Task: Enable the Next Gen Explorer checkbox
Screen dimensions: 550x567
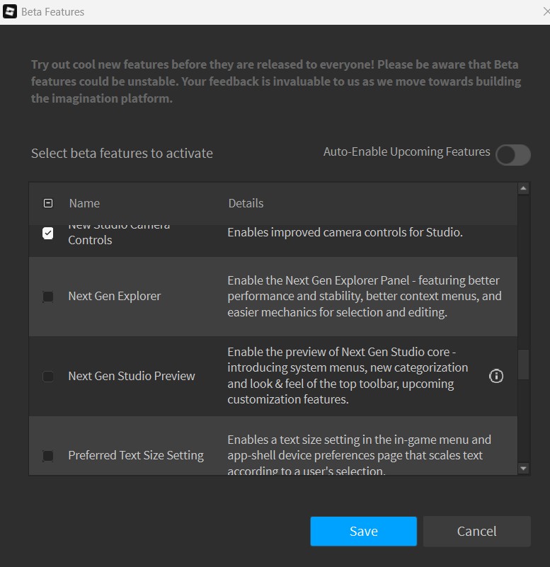Action: point(48,297)
